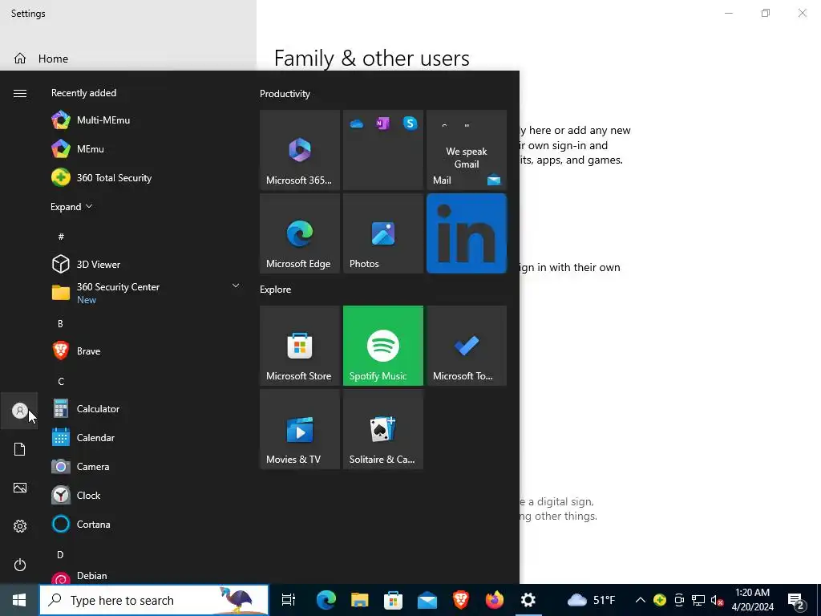Open the Camera app

coord(144,466)
